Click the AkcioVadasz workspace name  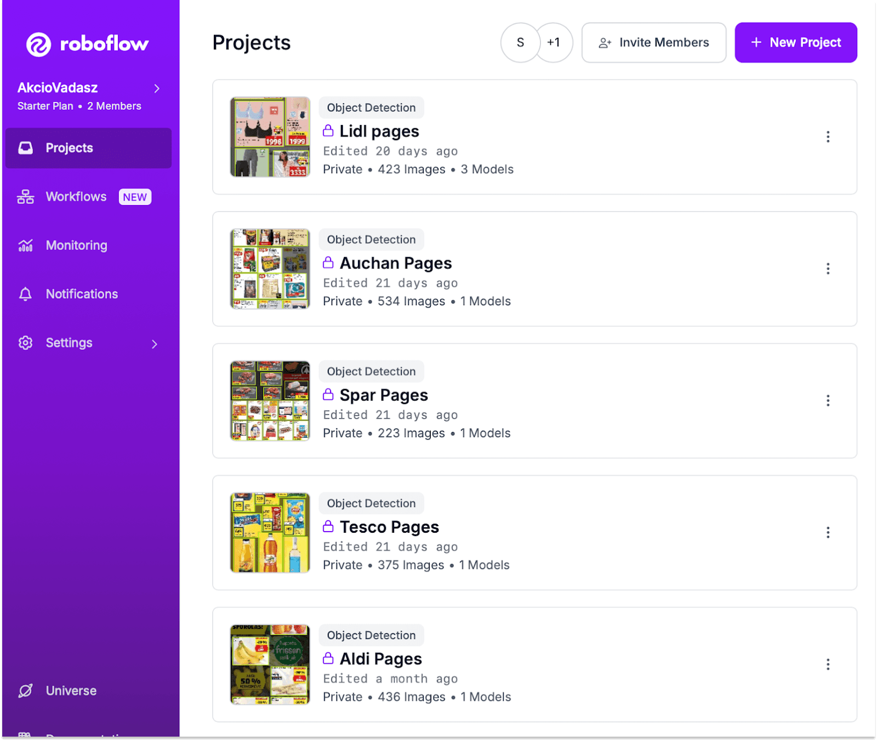[58, 88]
